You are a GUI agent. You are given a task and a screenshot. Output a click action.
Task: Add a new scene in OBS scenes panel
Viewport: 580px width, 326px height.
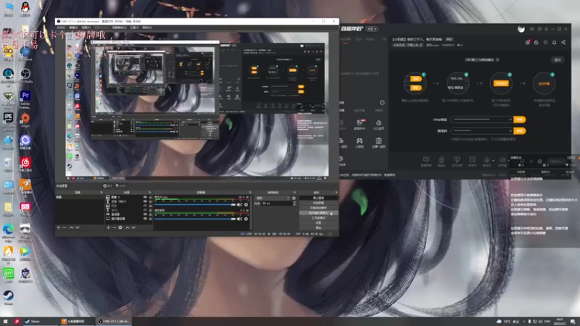tap(59, 227)
